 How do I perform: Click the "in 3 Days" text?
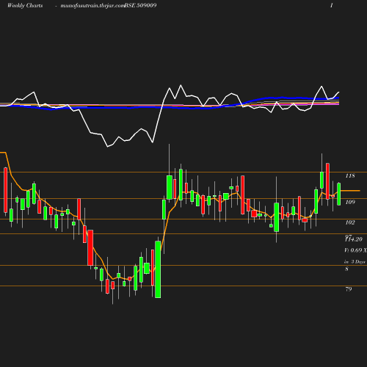(x=355, y=261)
